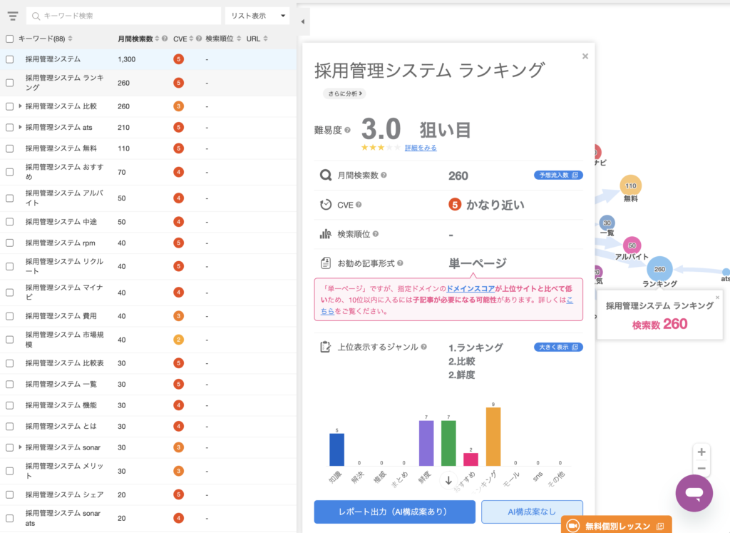Screen dimensions: 730x533
Task: Close the 採用管理システム ランキング detail panel
Action: click(x=585, y=56)
